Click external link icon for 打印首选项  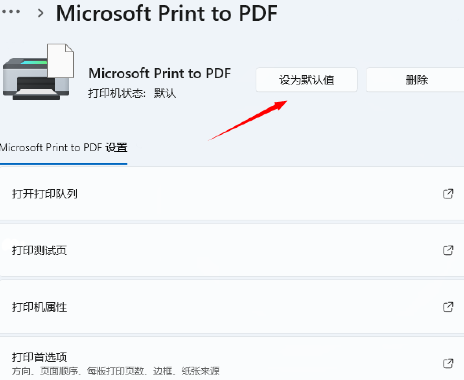click(448, 363)
